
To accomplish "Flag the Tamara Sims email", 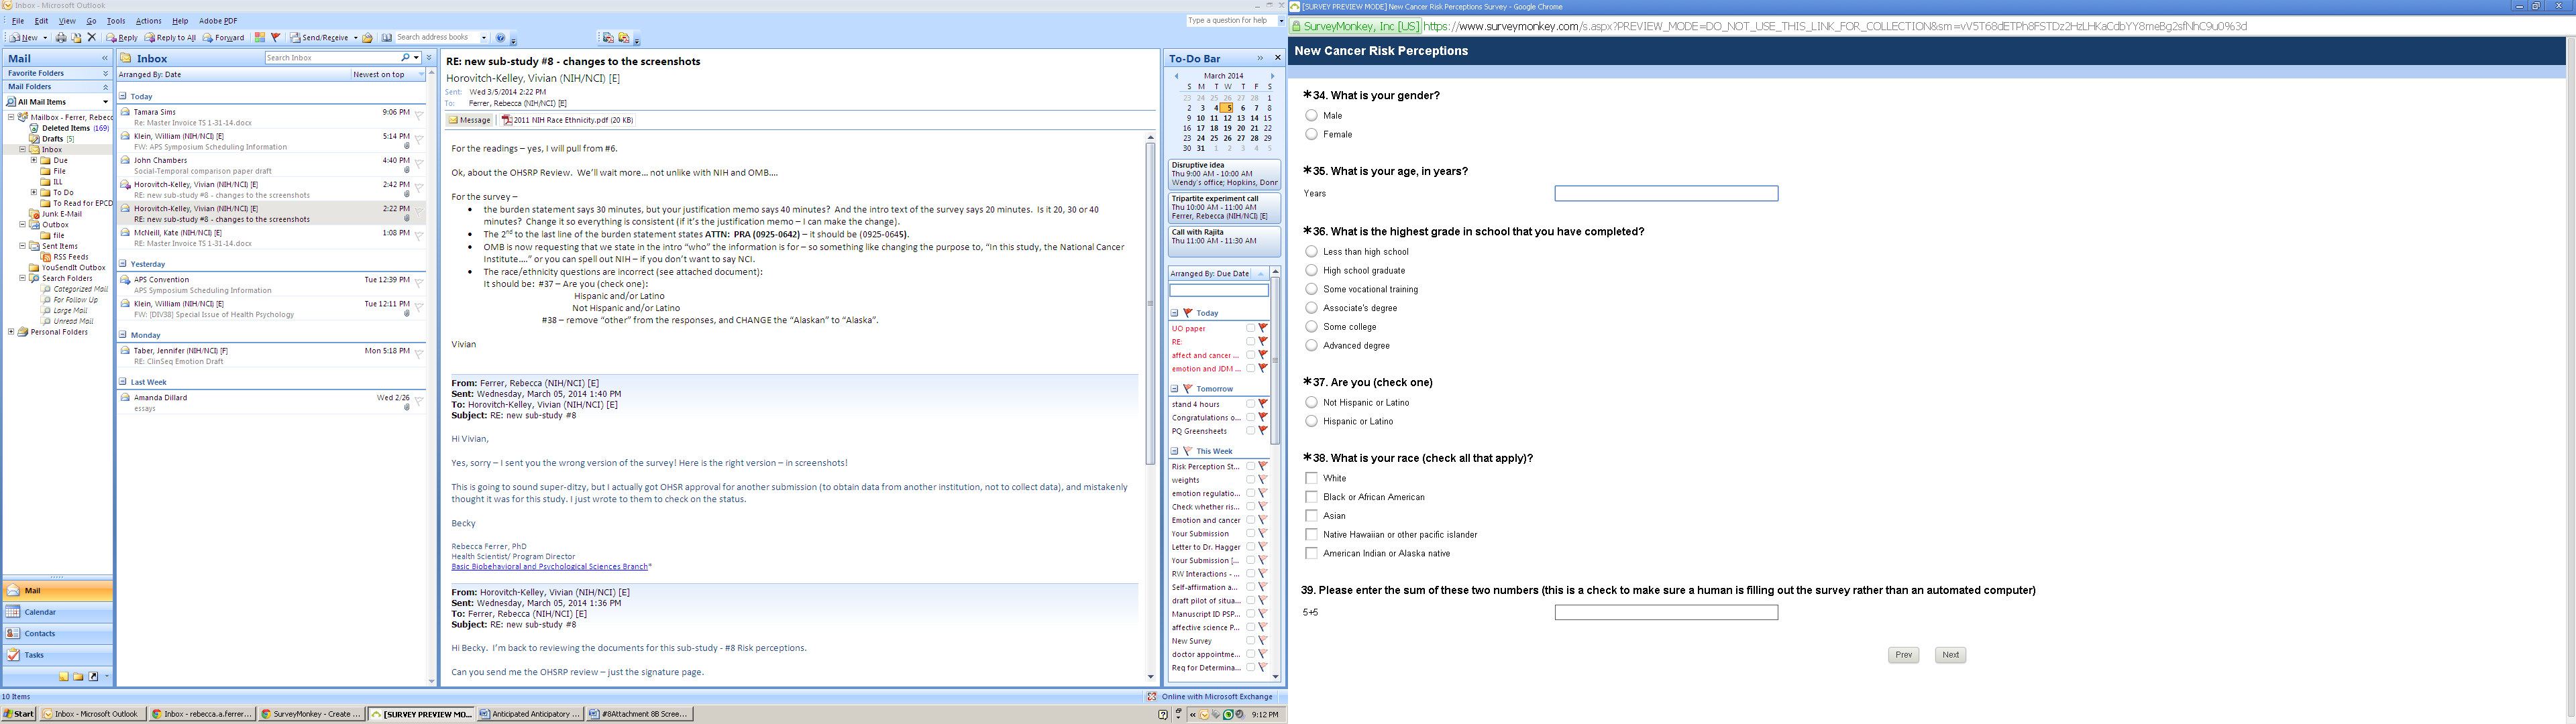I will 419,116.
